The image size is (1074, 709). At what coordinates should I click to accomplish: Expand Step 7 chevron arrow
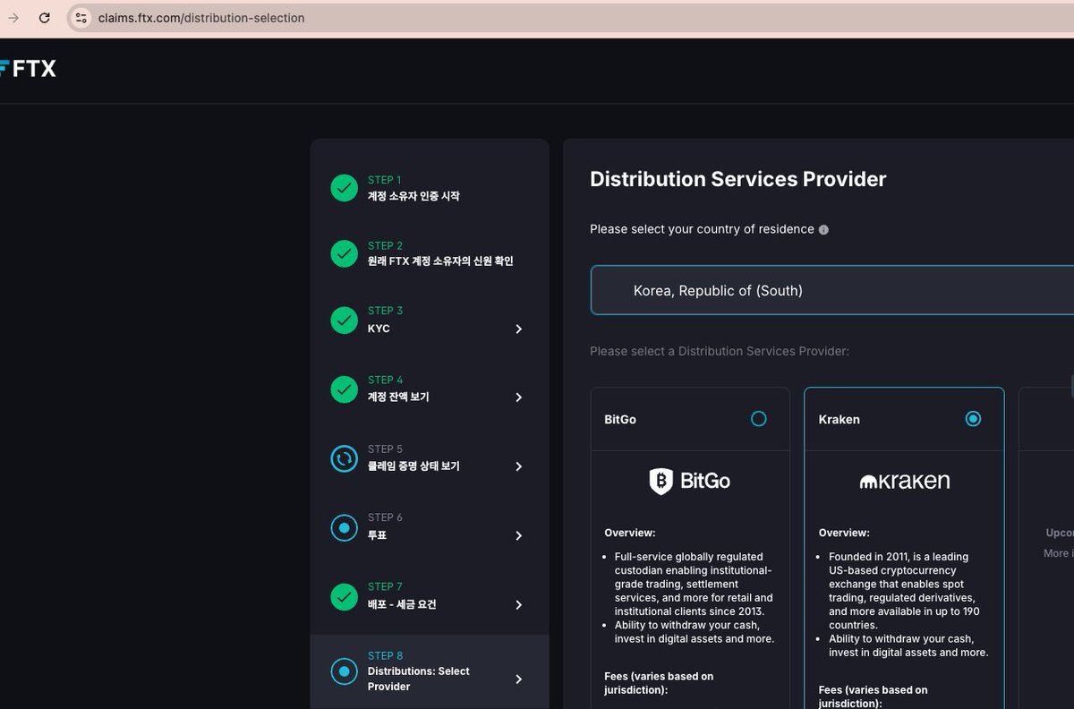(518, 604)
